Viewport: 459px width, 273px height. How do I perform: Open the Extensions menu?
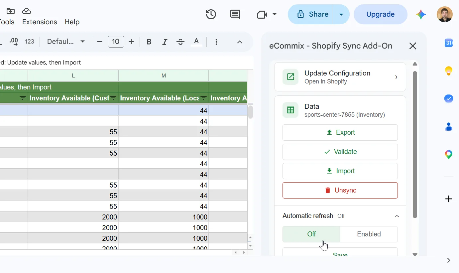(40, 22)
